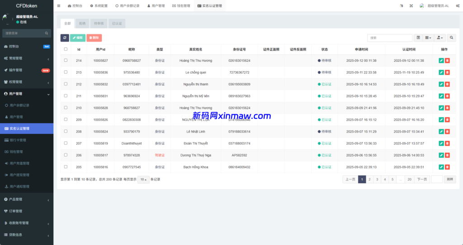
Task: Switch to the 待审核 filter tab
Action: coord(99,23)
